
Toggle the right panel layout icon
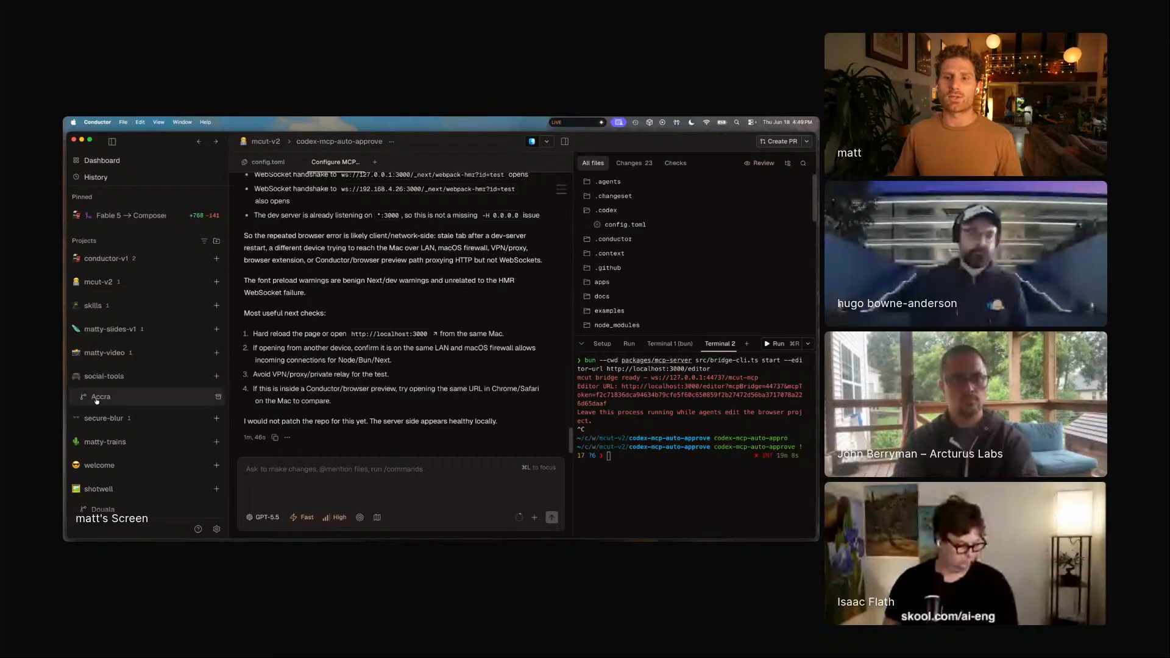click(x=565, y=141)
